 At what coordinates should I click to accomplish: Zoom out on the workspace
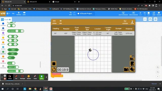coord(158,72)
